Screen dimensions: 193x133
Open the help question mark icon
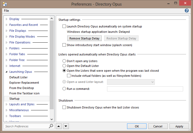pos(187,11)
